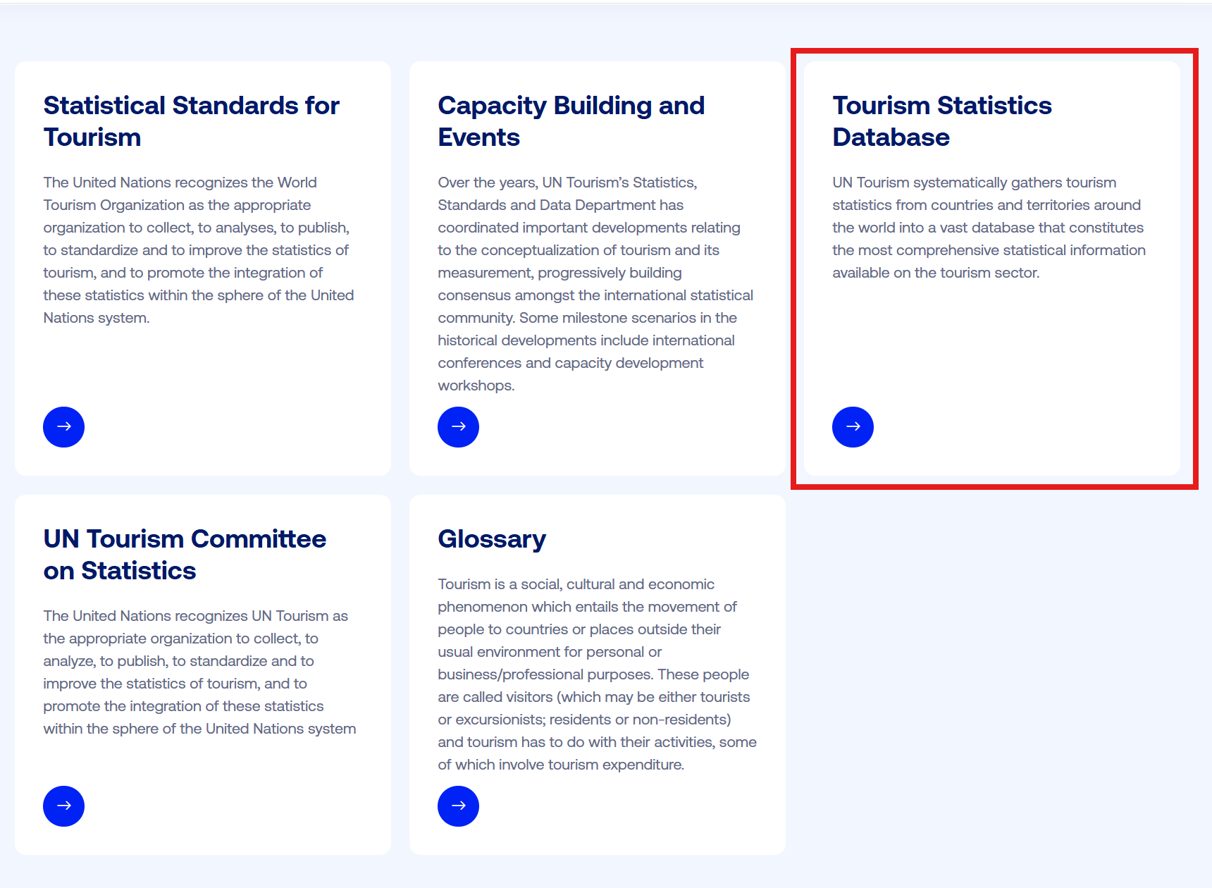Screen dimensions: 1212x888
Task: Click 'of which involve tourism expenditure.' line
Action: [561, 765]
